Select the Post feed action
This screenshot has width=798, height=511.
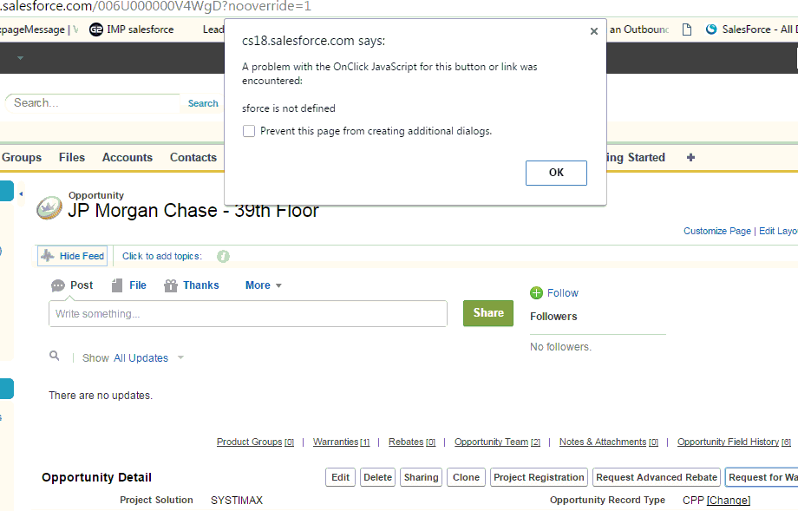pyautogui.click(x=72, y=285)
